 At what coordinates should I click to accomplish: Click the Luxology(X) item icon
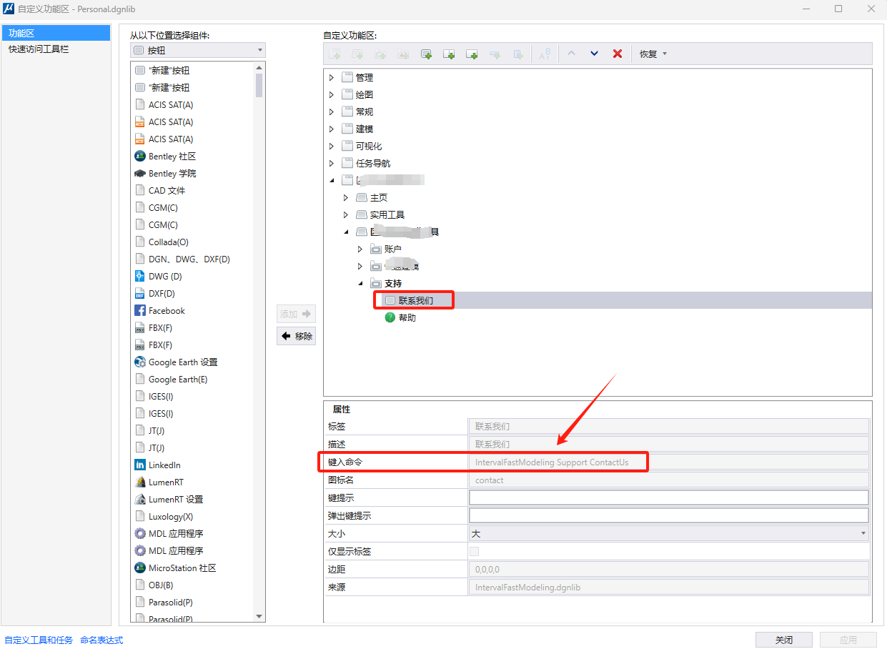click(140, 516)
